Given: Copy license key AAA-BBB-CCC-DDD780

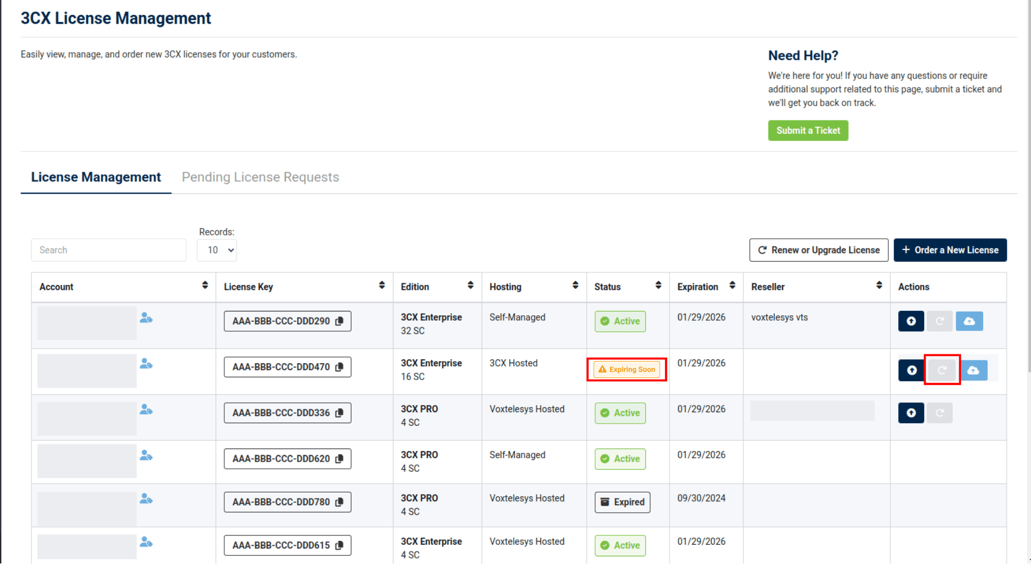Looking at the screenshot, I should tap(339, 502).
